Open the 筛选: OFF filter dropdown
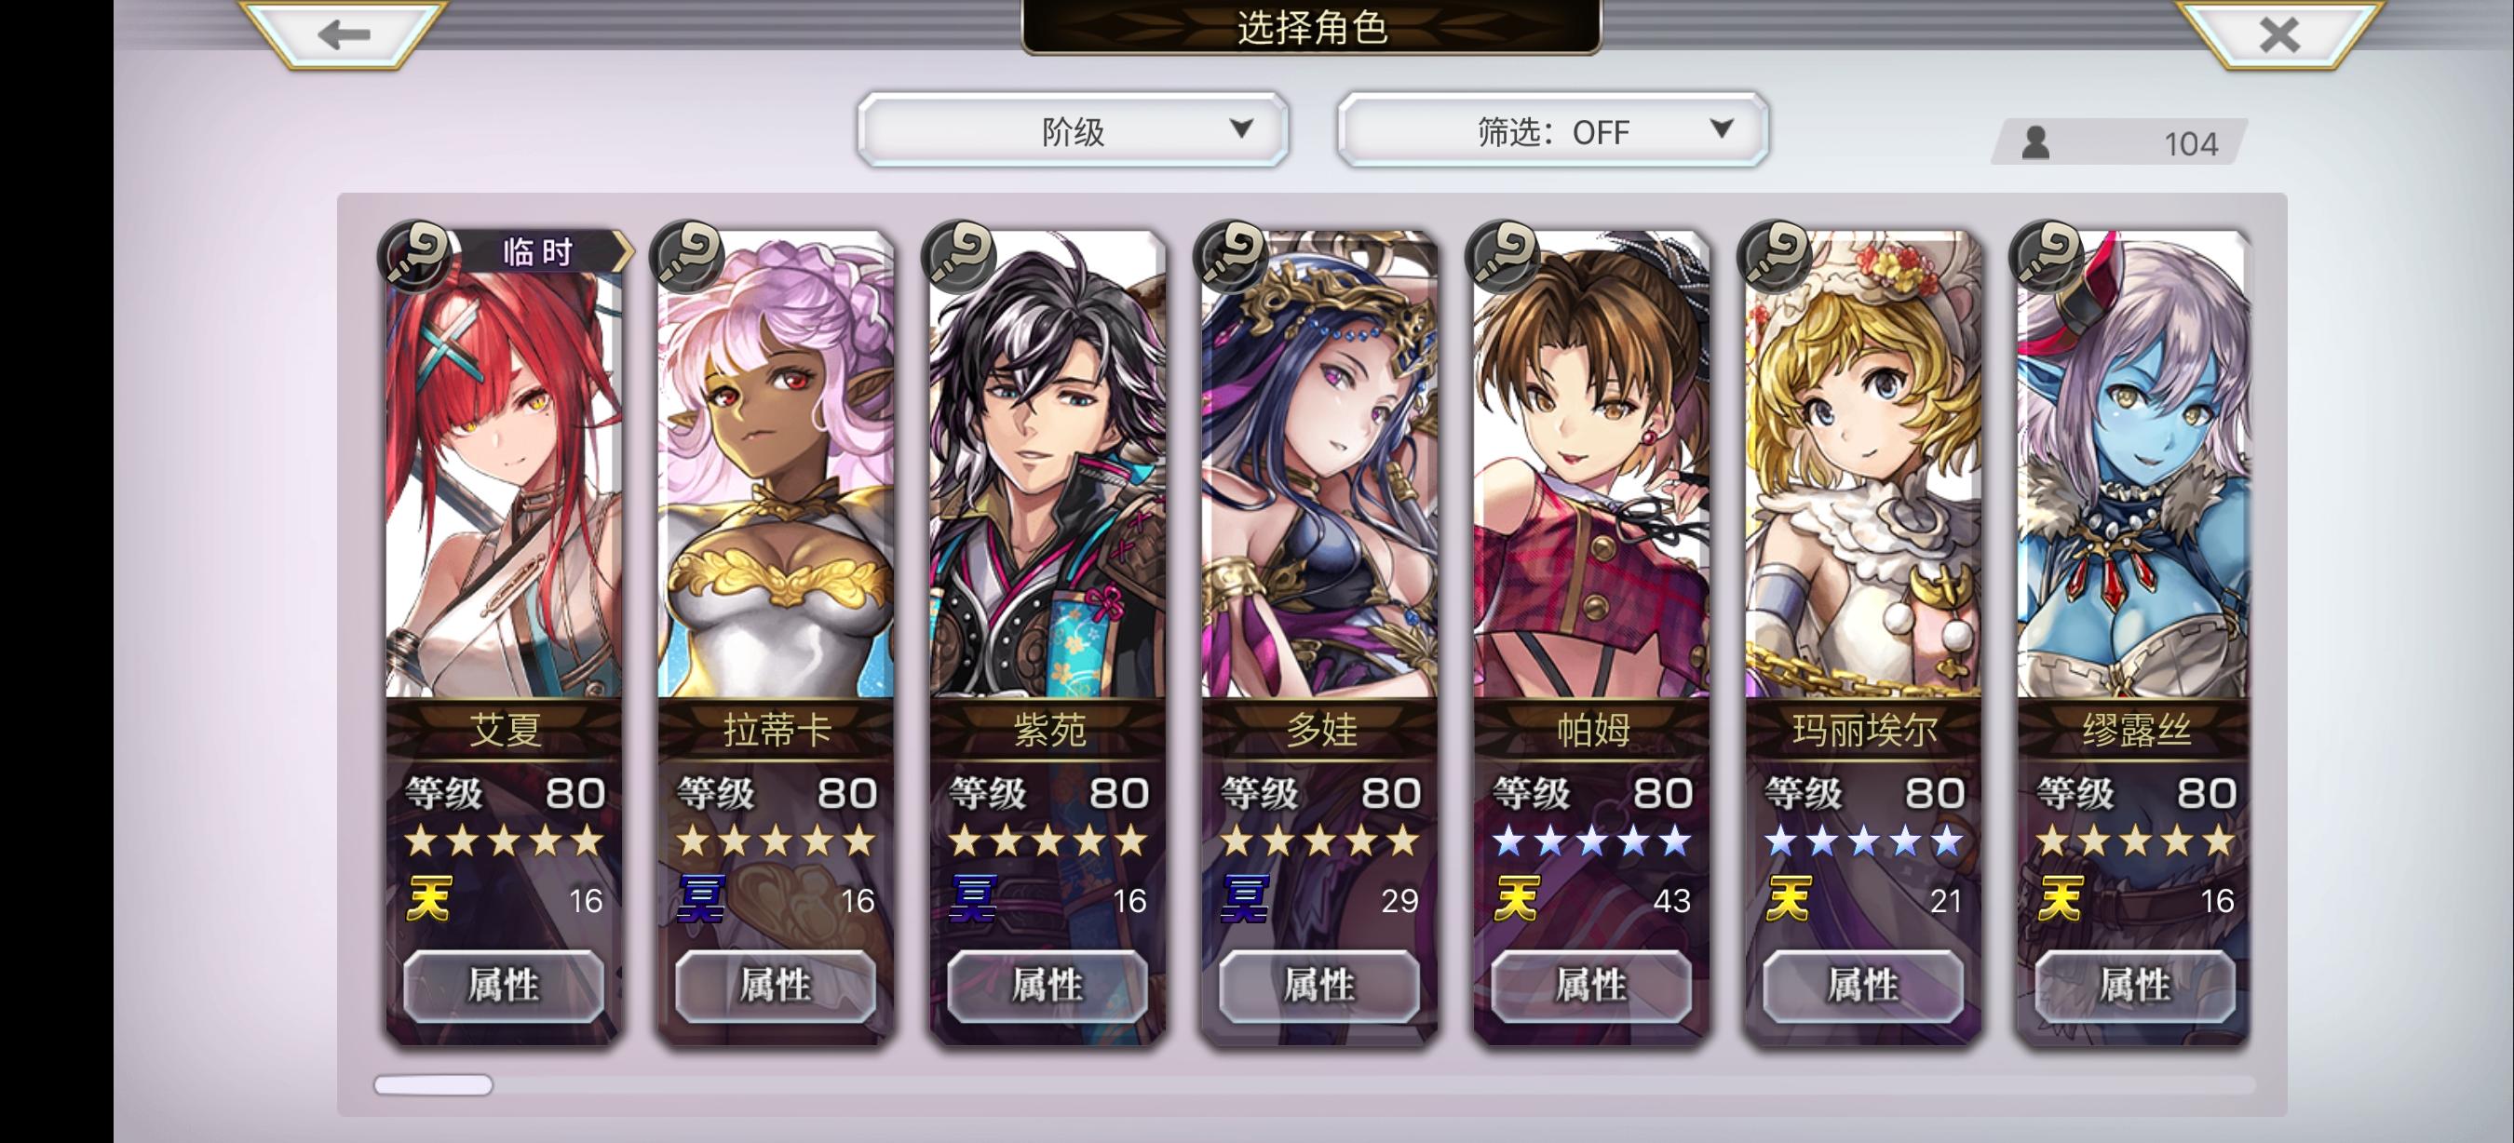2514x1143 pixels. (1553, 130)
